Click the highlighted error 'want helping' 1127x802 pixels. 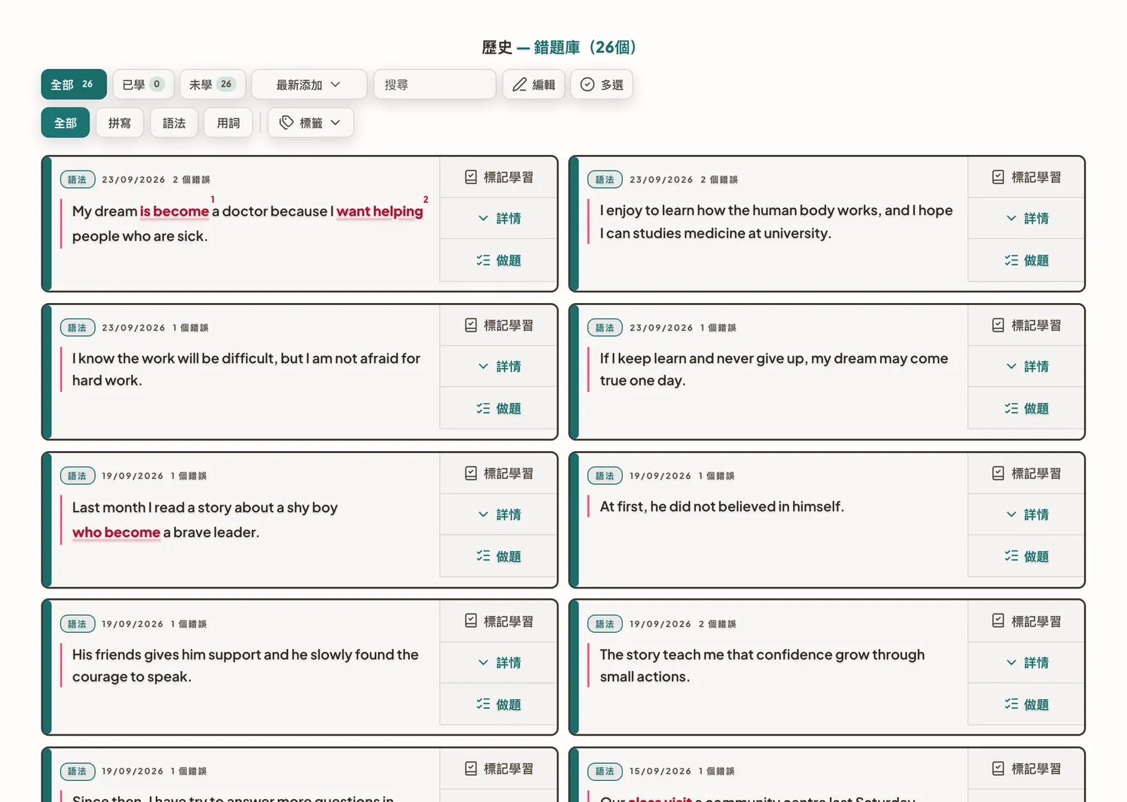coord(380,211)
